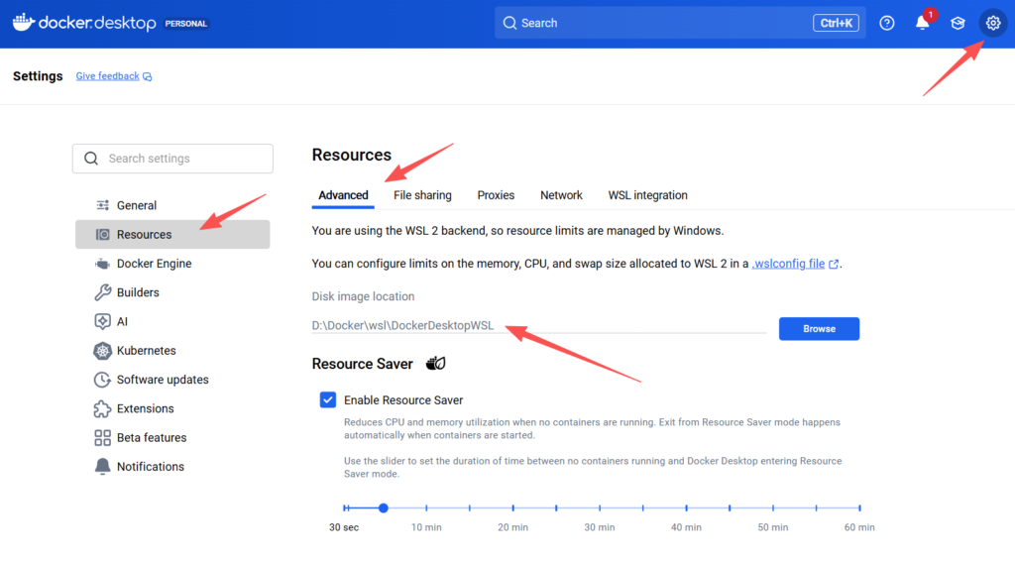Viewport: 1015px width, 561px height.
Task: Open the notifications bell icon
Action: [922, 23]
